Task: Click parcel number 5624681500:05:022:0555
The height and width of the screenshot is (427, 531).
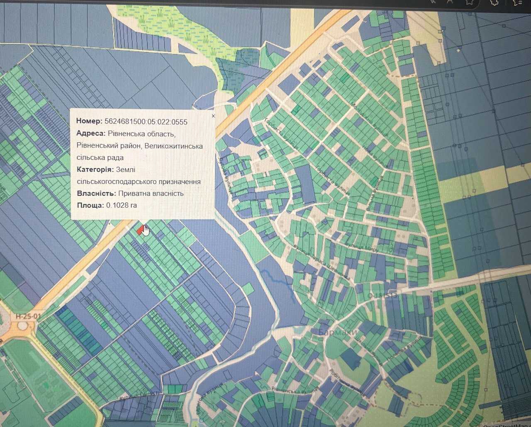Action: 146,121
